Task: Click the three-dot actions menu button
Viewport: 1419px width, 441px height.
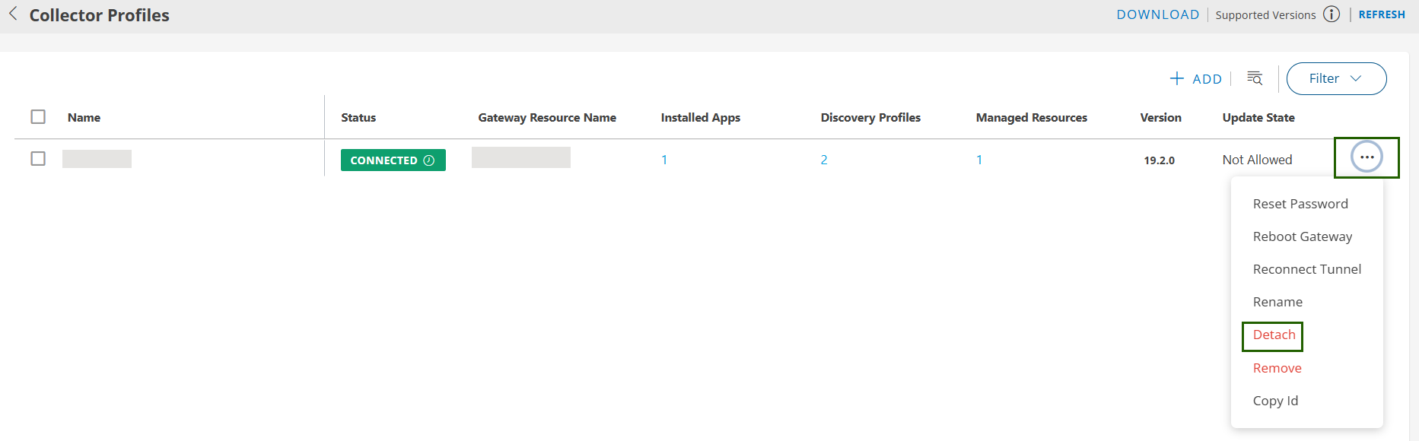Action: (x=1367, y=157)
